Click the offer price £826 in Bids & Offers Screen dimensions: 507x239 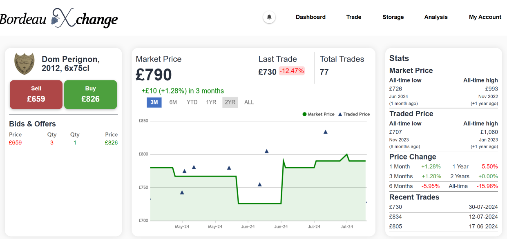[x=111, y=143]
